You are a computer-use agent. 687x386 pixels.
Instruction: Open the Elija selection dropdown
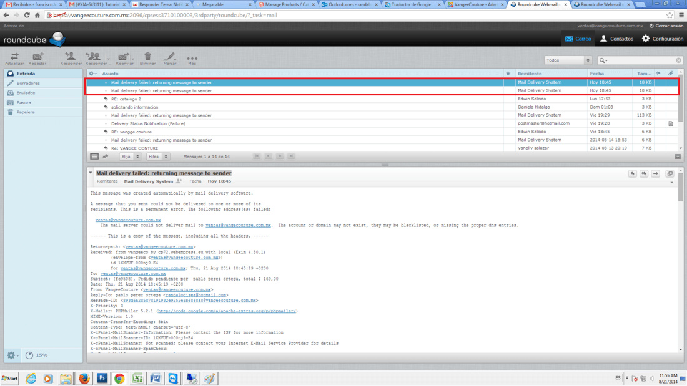tap(130, 157)
